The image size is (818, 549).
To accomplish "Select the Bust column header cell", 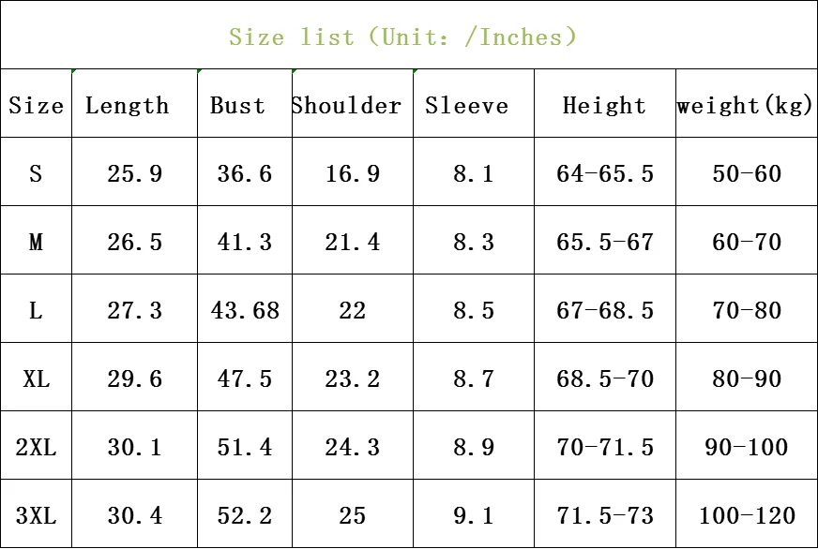I will pyautogui.click(x=238, y=105).
